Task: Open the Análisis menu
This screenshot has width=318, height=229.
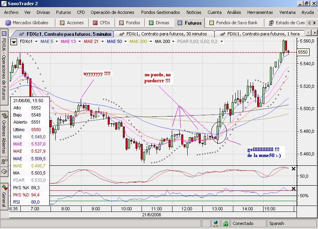Action: (x=234, y=12)
